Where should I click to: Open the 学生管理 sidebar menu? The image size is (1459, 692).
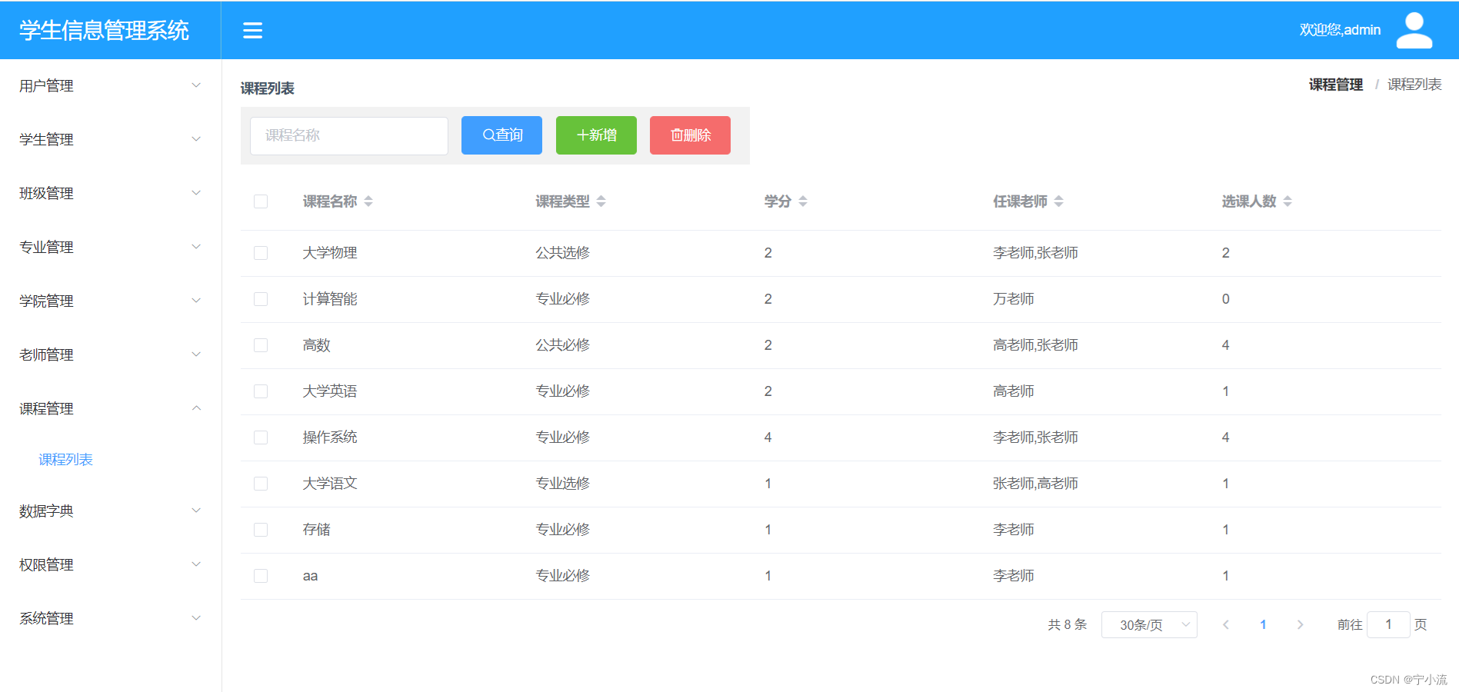tap(110, 139)
